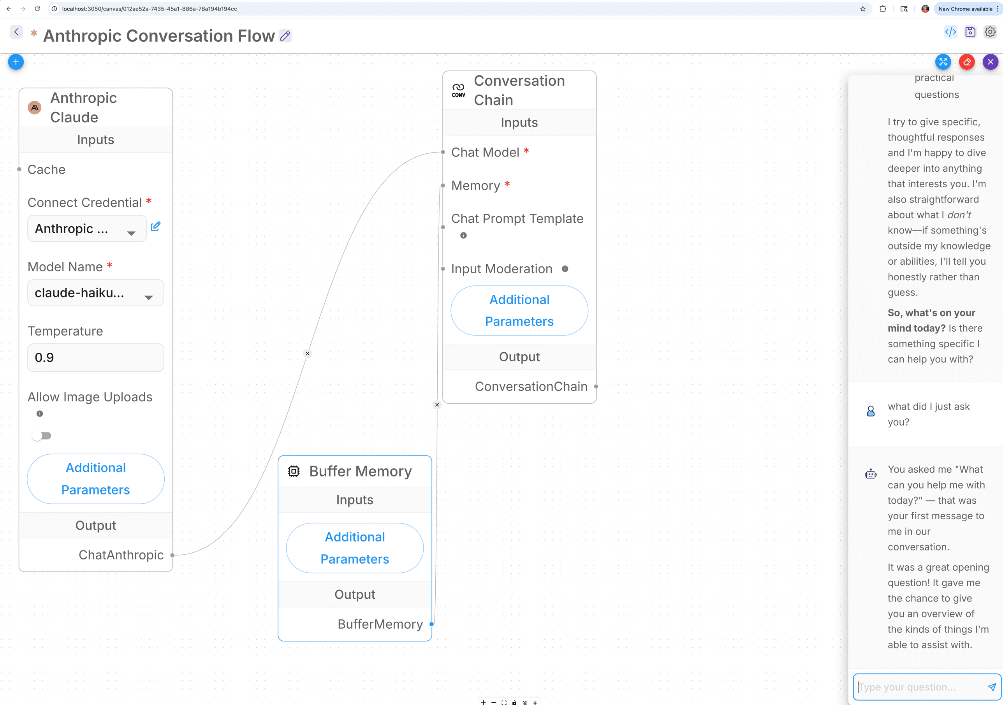Show info for Chat Prompt Template
The image size is (1003, 705).
click(463, 236)
